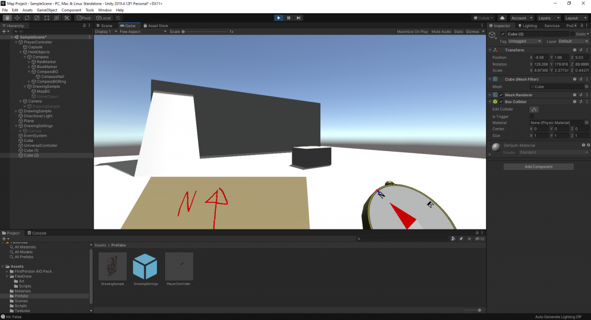
Task: Open cloud services icon
Action: coord(503,18)
